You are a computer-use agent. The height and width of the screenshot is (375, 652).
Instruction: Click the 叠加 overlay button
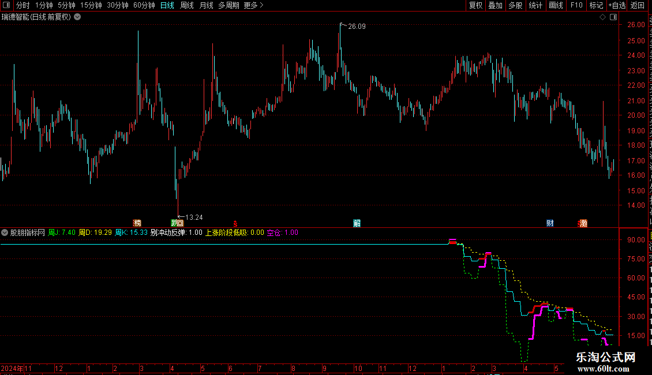tap(496, 5)
